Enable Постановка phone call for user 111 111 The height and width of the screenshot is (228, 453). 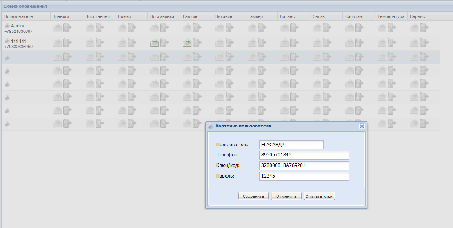(x=165, y=43)
